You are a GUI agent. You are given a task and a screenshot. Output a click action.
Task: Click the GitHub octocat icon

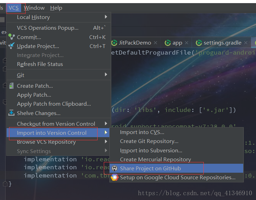(115, 168)
